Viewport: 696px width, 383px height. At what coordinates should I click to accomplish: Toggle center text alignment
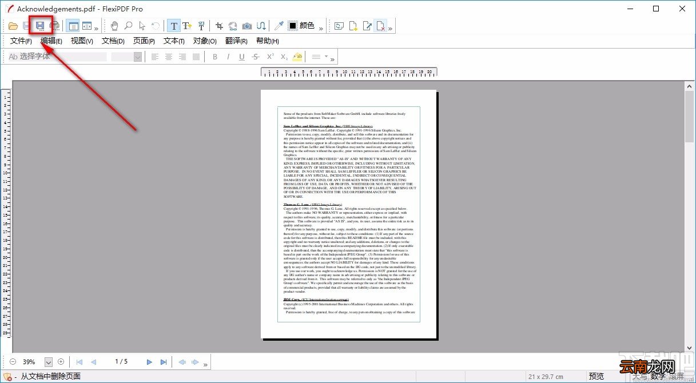point(169,57)
